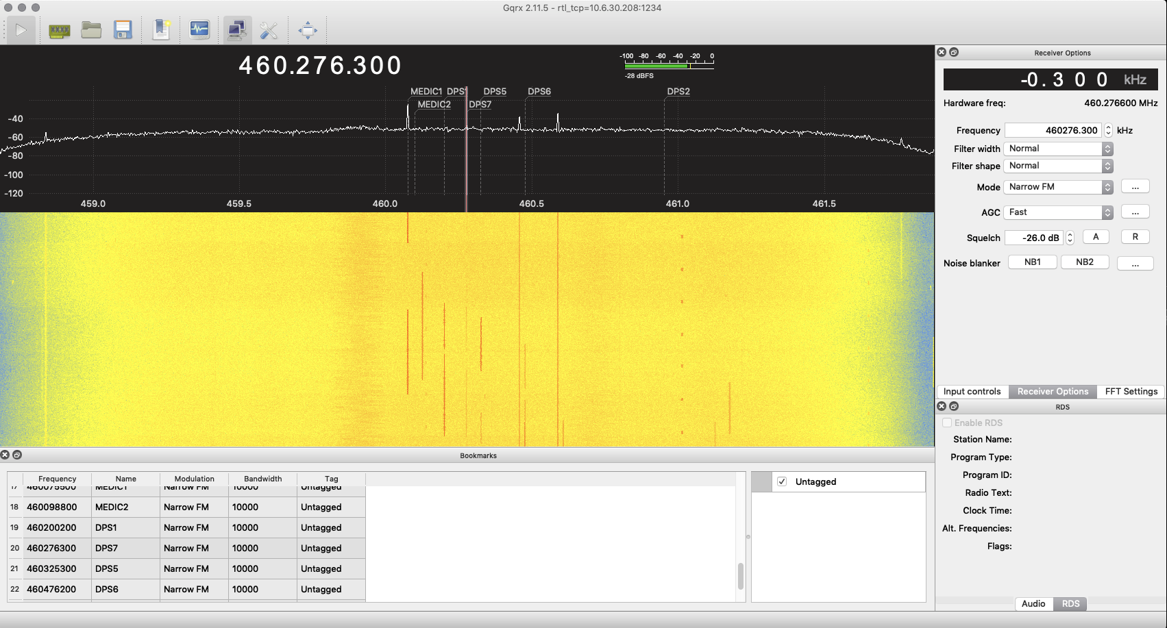
Task: Click the Modulation column header in Bookmarks
Action: tap(195, 479)
